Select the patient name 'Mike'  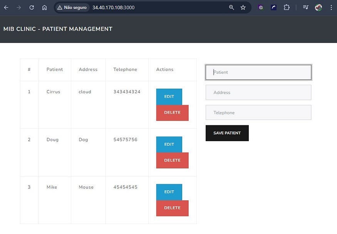(52, 187)
